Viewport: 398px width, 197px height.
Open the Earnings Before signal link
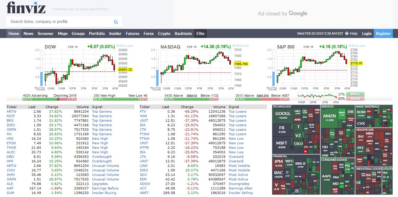(x=105, y=188)
